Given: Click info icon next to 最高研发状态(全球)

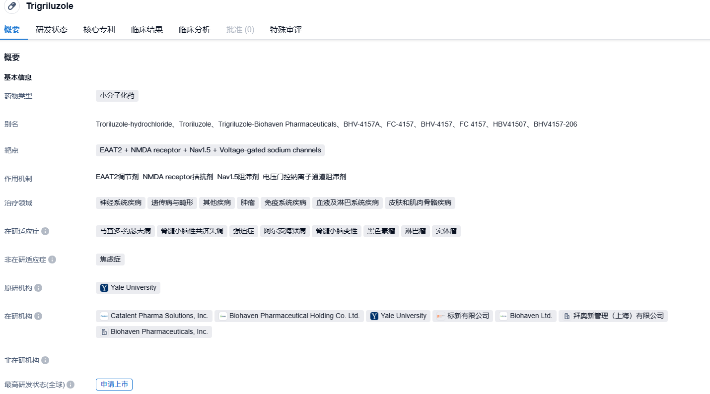Looking at the screenshot, I should [x=71, y=385].
